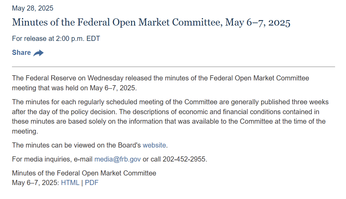Click the horizontal divider below Share
The image size is (346, 199).
(173, 67)
